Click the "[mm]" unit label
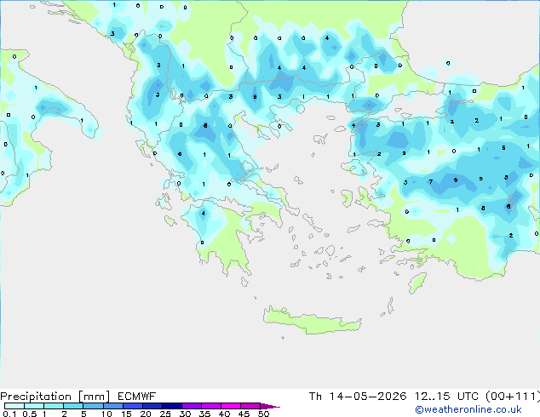This screenshot has height=417, width=540. point(94,397)
